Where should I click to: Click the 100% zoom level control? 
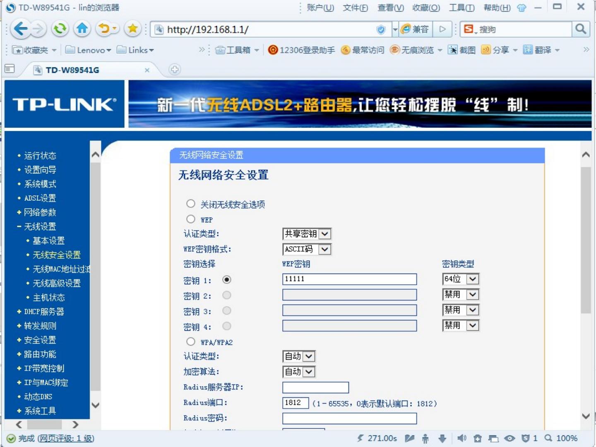point(561,438)
